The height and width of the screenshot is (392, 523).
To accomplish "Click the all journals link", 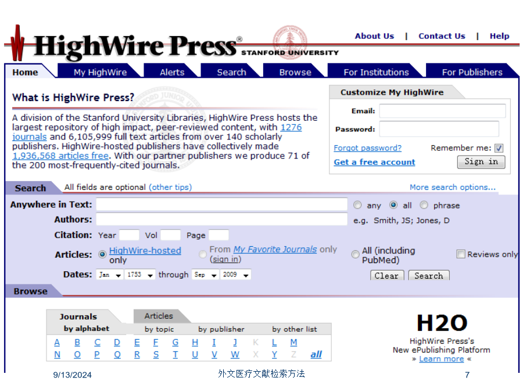I will [x=316, y=354].
